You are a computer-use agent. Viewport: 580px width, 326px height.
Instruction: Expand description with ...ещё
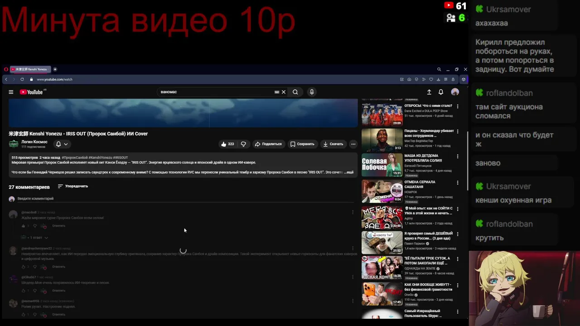[348, 173]
